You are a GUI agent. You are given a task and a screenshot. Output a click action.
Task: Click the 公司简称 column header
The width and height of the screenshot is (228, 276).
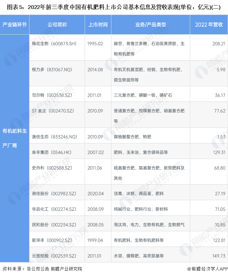tap(57, 25)
